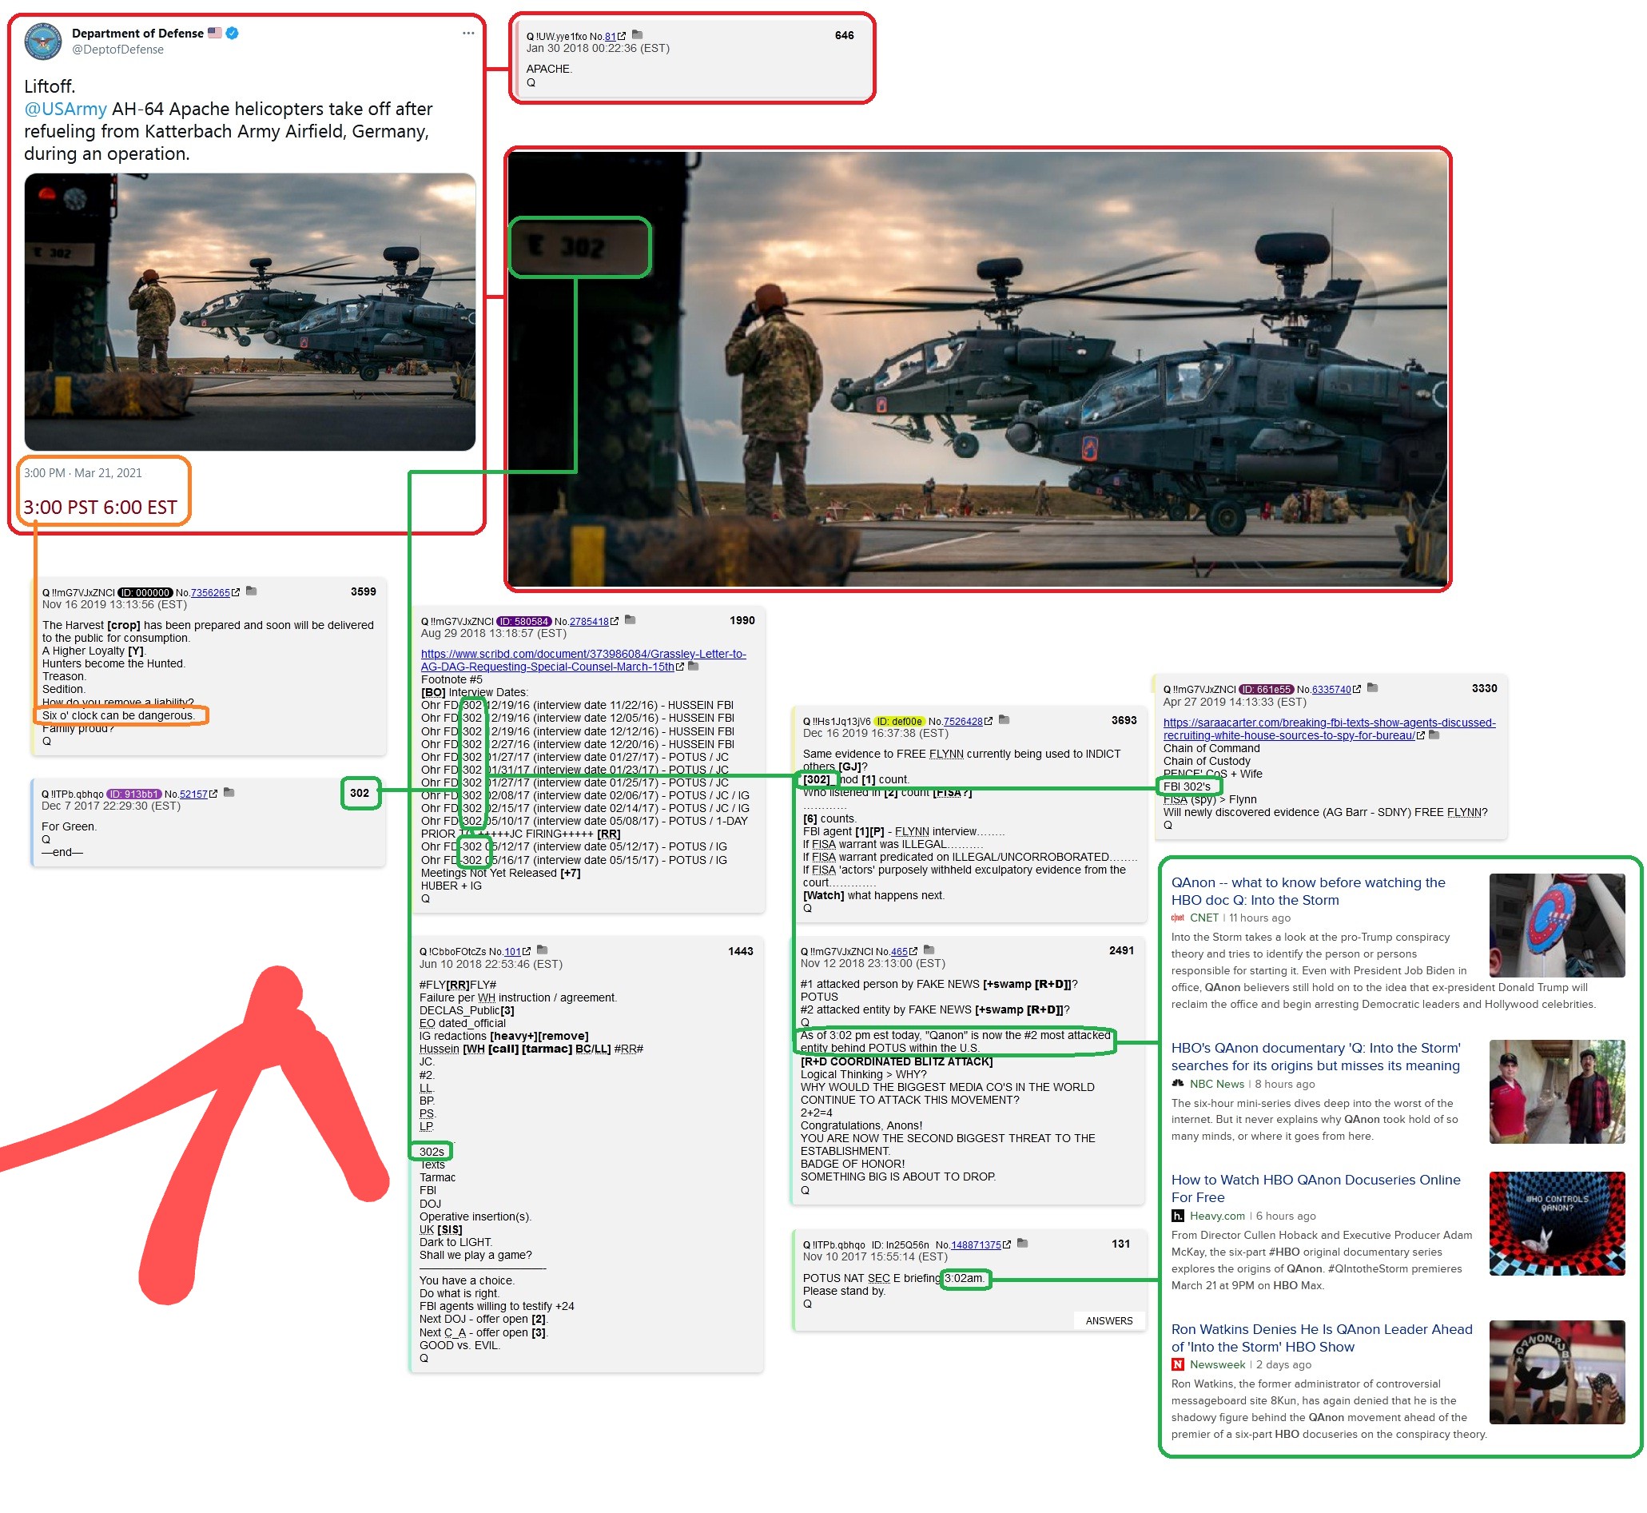Open the @USArmy mention in the tweet
Screen dimensions: 1647x1513
coord(66,109)
